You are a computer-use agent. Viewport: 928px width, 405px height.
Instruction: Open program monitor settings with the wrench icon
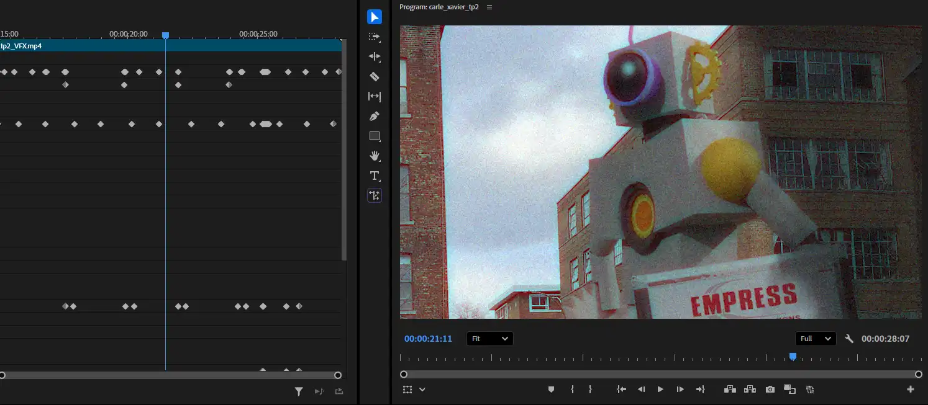pos(849,339)
